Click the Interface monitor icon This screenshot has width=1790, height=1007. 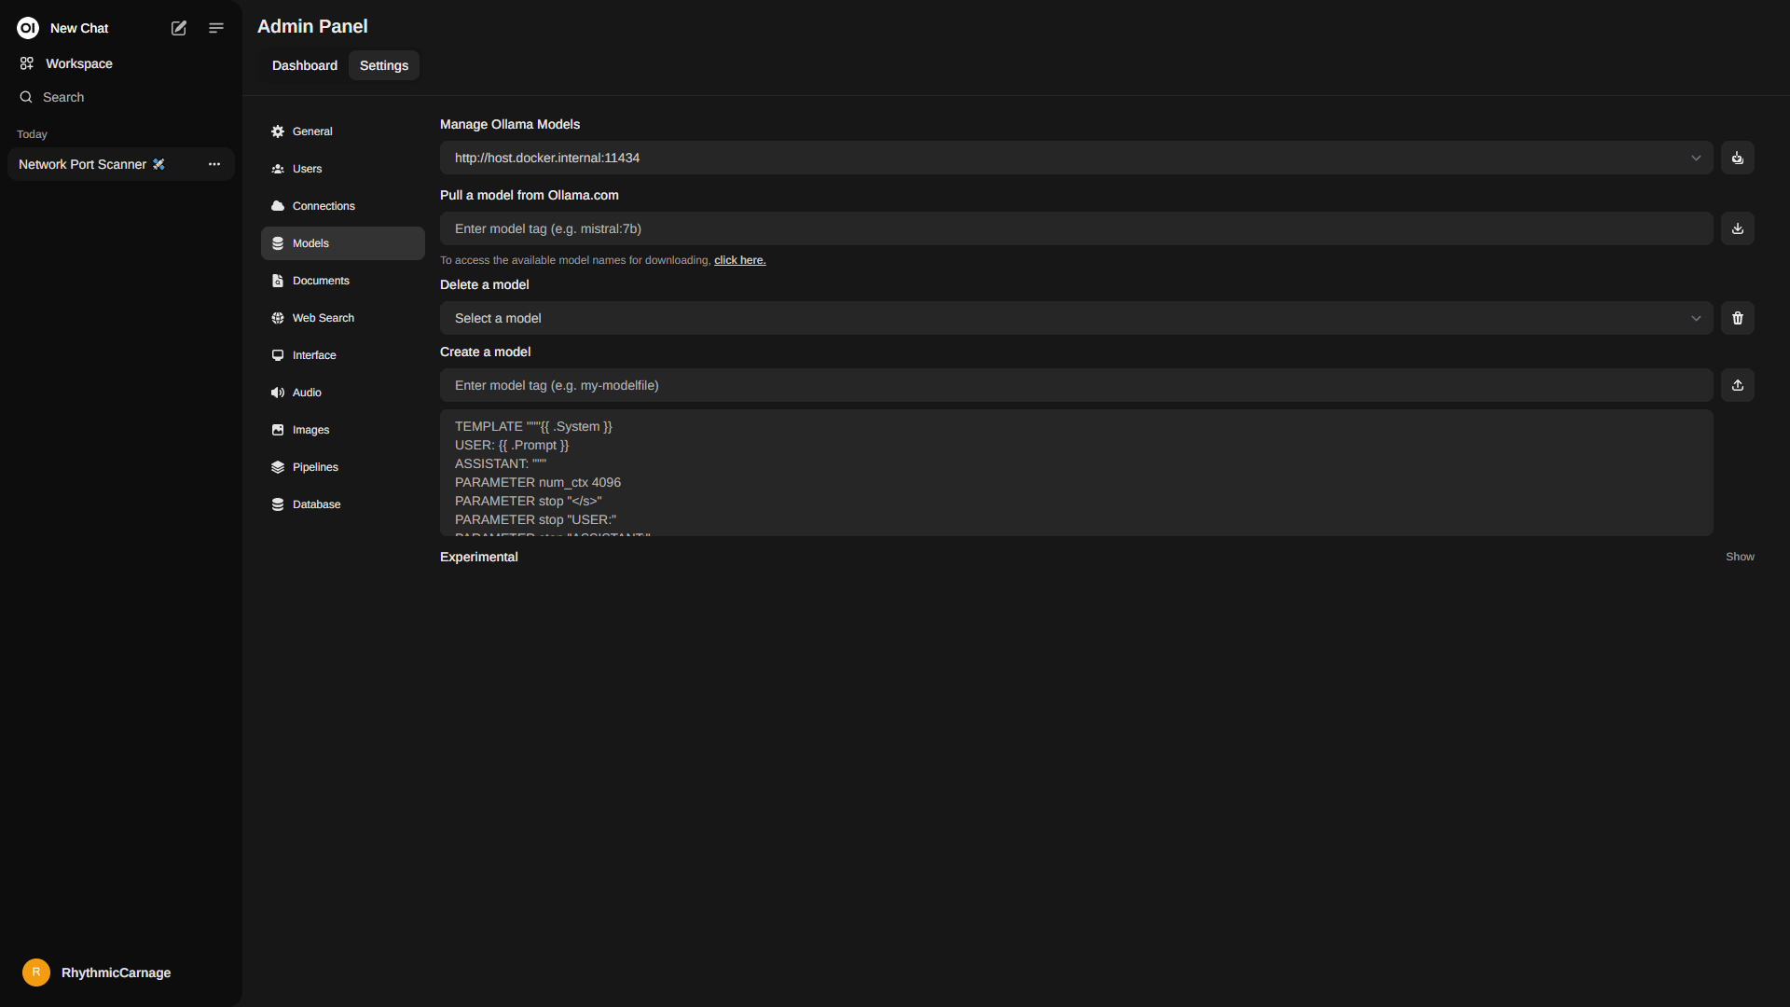[x=278, y=355]
